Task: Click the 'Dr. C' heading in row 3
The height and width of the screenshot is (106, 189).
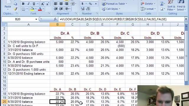Action: pyautogui.click(x=125, y=33)
